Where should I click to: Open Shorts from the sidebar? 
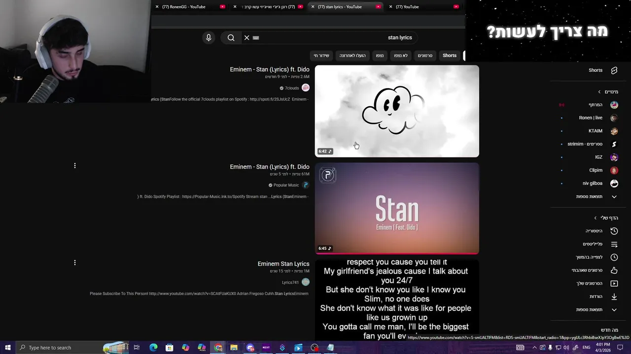point(603,70)
